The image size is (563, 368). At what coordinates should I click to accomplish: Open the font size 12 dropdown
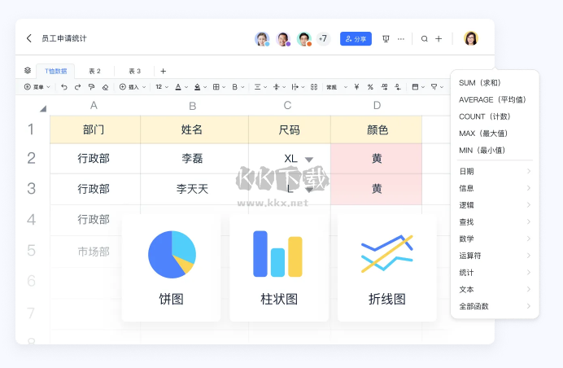[x=162, y=87]
